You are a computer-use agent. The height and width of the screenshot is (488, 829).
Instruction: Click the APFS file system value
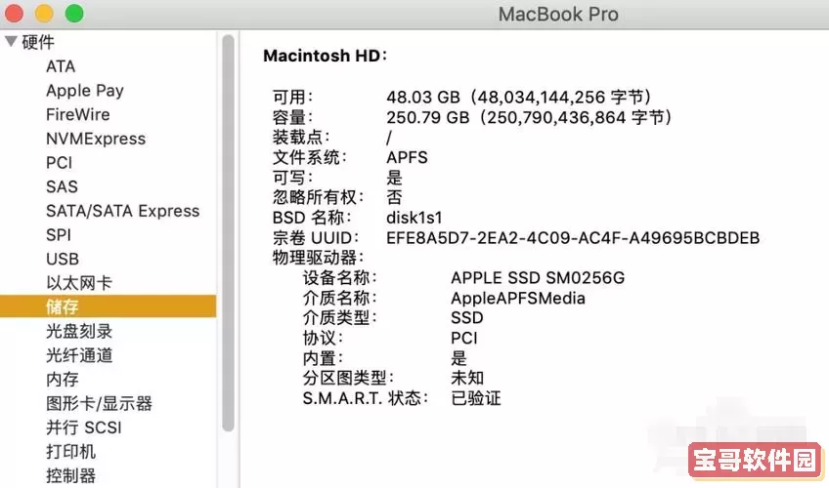(x=407, y=157)
